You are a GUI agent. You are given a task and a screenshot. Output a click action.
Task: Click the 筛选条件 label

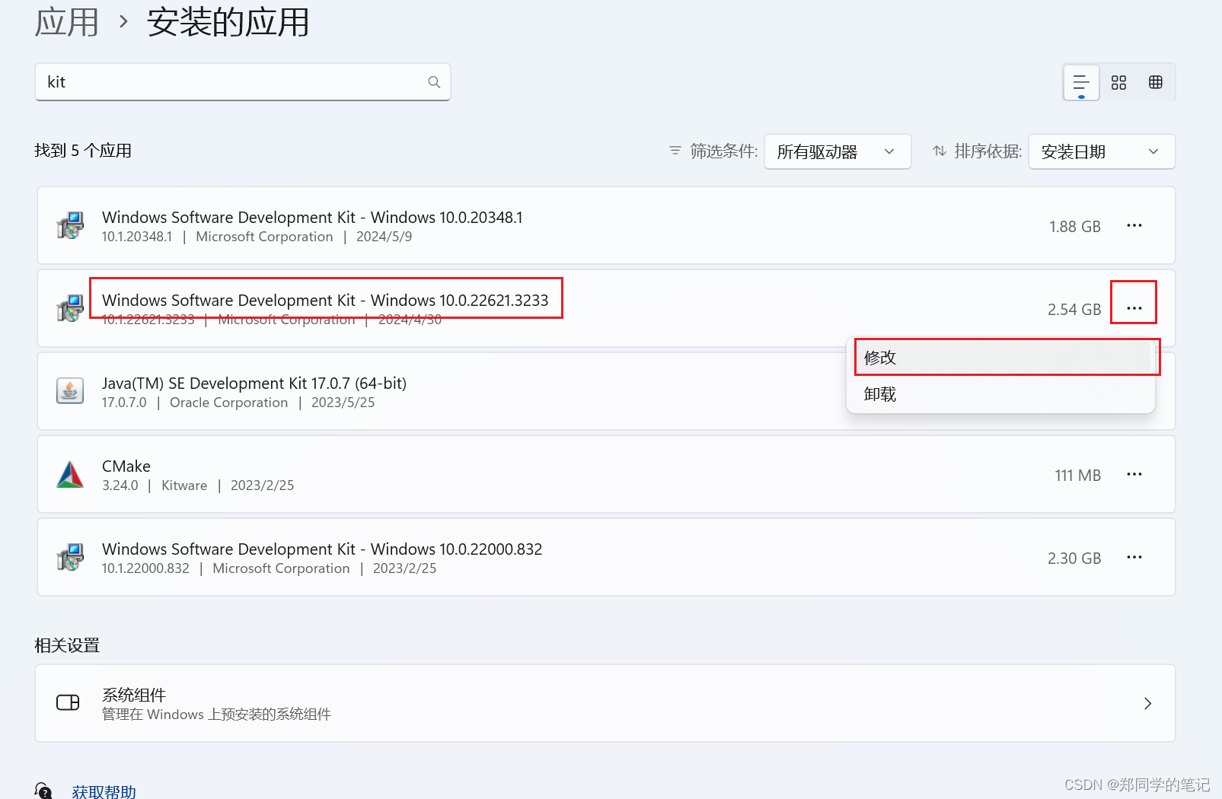coord(724,151)
